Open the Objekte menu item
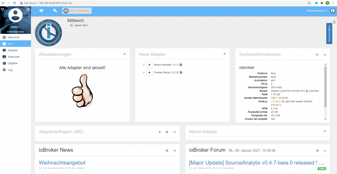Viewport: 337px width, 174px height. coord(16,63)
